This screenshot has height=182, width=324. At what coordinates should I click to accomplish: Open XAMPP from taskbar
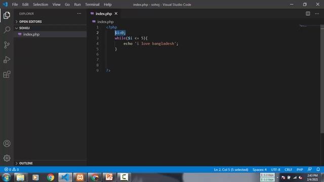click(x=80, y=177)
